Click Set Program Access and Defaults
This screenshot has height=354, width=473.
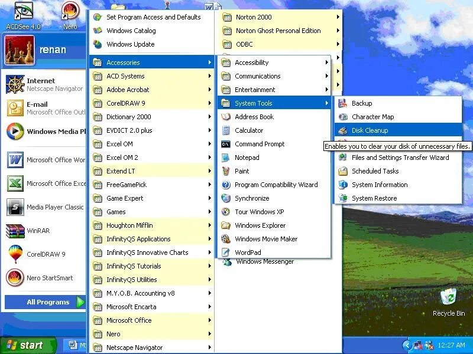pyautogui.click(x=152, y=17)
